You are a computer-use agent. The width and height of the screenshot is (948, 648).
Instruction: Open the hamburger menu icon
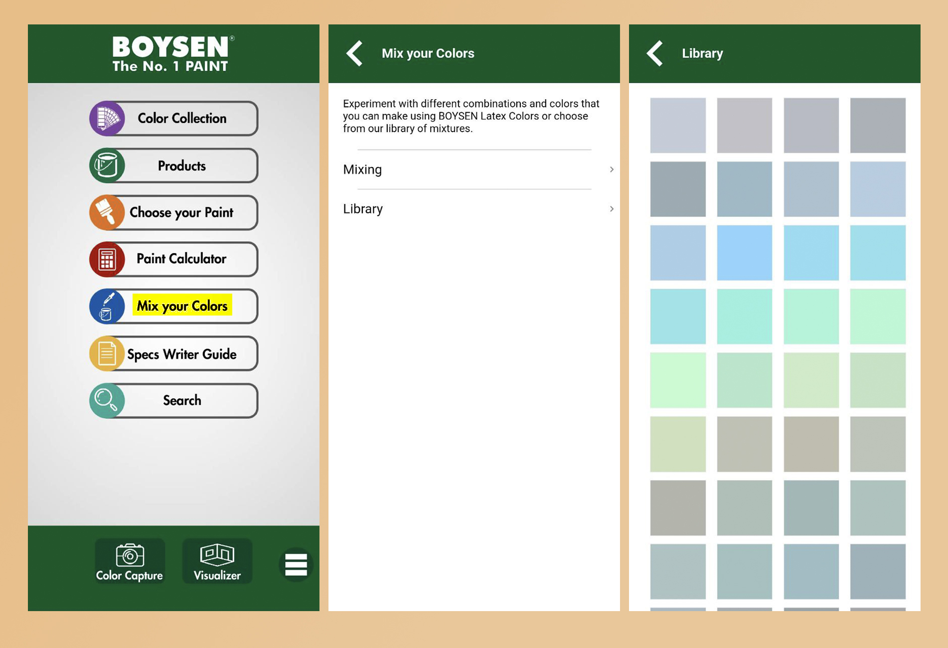[x=296, y=565]
